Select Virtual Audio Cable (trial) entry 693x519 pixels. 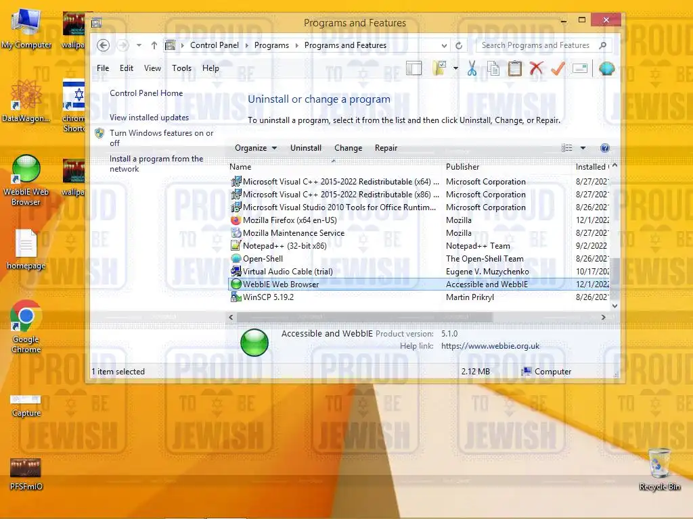[x=419, y=272]
